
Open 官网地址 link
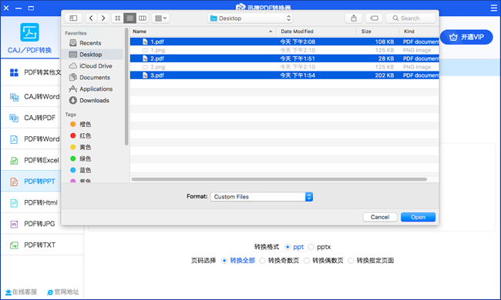63,292
